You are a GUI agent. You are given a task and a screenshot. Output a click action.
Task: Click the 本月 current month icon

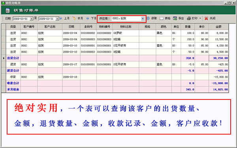[x=74, y=19]
